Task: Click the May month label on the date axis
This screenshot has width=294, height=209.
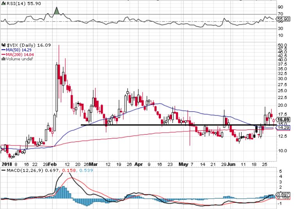Action: click(184, 165)
